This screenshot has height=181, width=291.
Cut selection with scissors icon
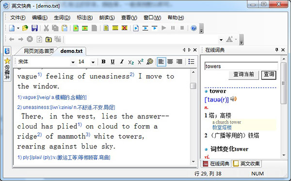46,28
